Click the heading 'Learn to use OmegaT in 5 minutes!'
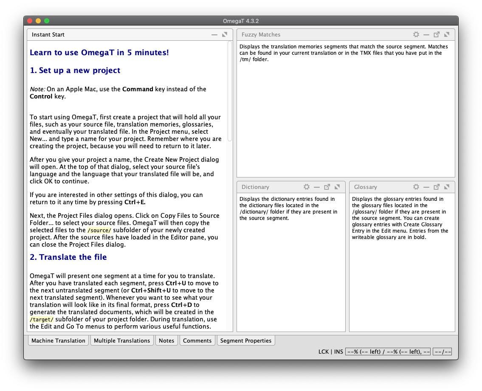The height and width of the screenshot is (391, 482). (x=99, y=53)
